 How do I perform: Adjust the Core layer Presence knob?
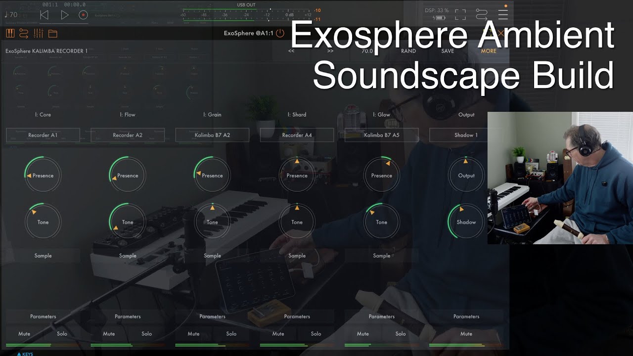(x=43, y=176)
